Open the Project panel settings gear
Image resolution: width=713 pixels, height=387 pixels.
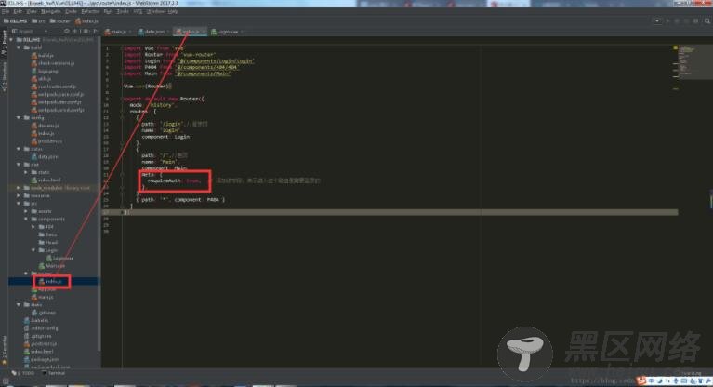click(86, 32)
